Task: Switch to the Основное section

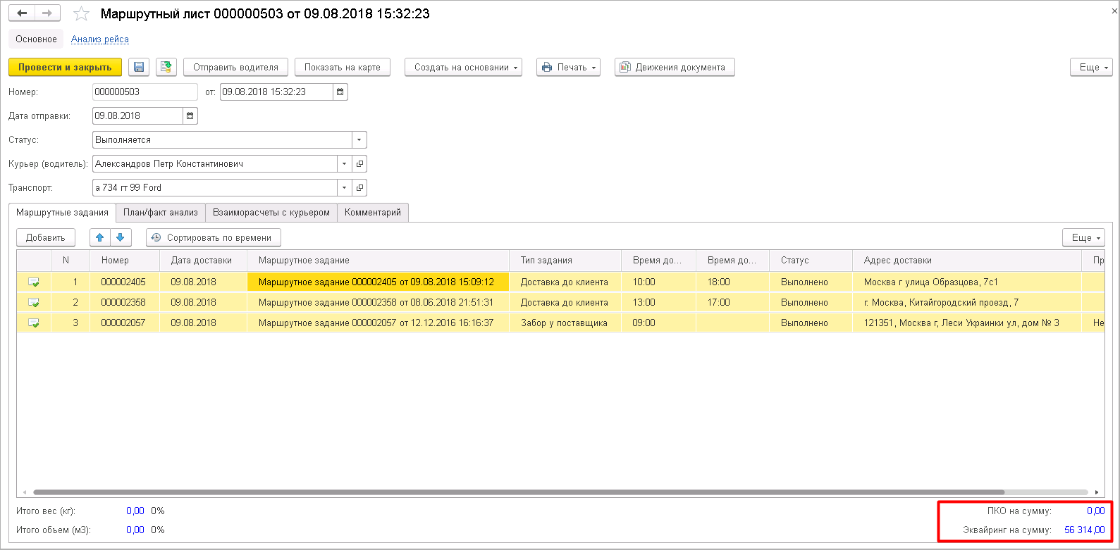Action: pos(37,39)
